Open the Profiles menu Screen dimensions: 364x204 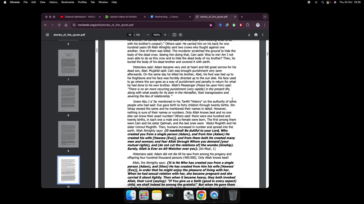82,2
